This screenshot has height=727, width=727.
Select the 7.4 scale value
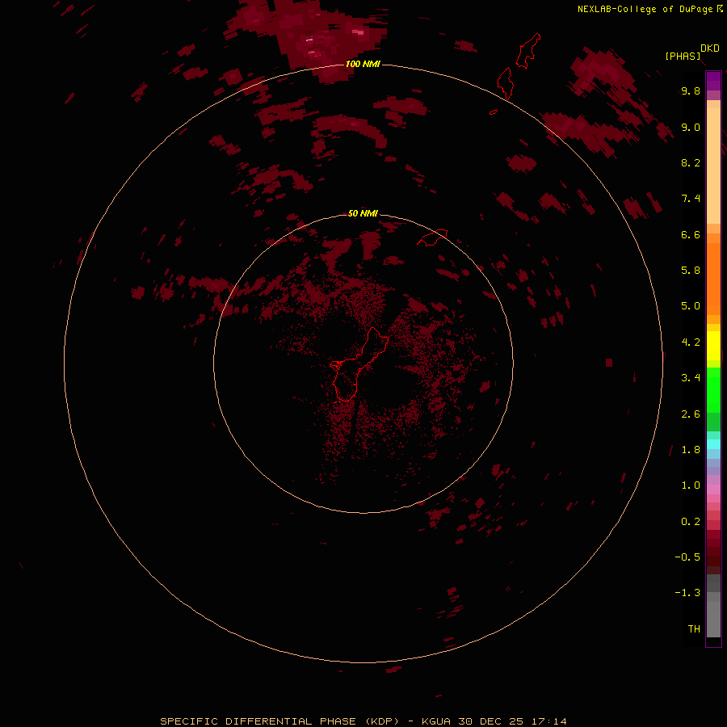691,199
